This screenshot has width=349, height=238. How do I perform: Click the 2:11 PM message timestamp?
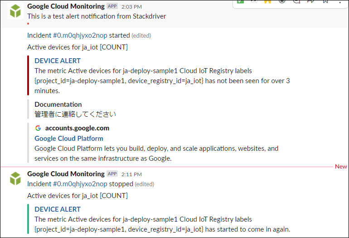(x=131, y=174)
